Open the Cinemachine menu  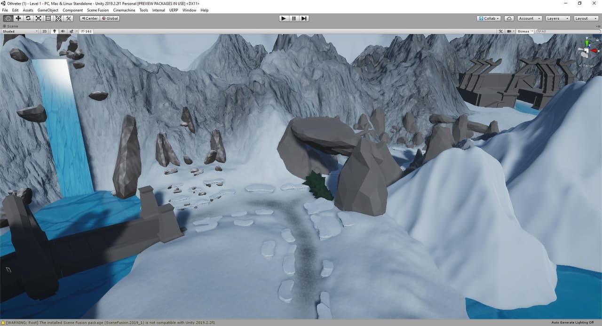click(x=124, y=10)
